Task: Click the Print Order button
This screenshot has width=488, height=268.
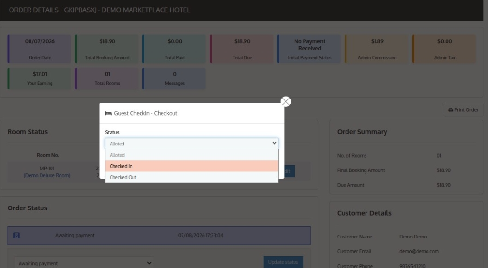Action: point(463,110)
